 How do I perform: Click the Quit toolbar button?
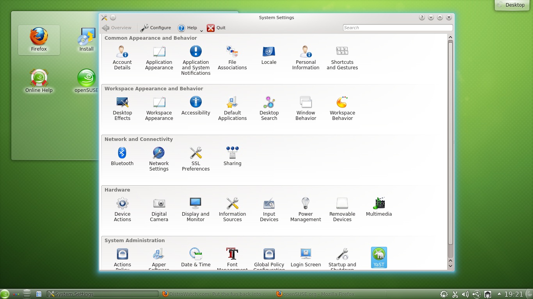pos(216,28)
